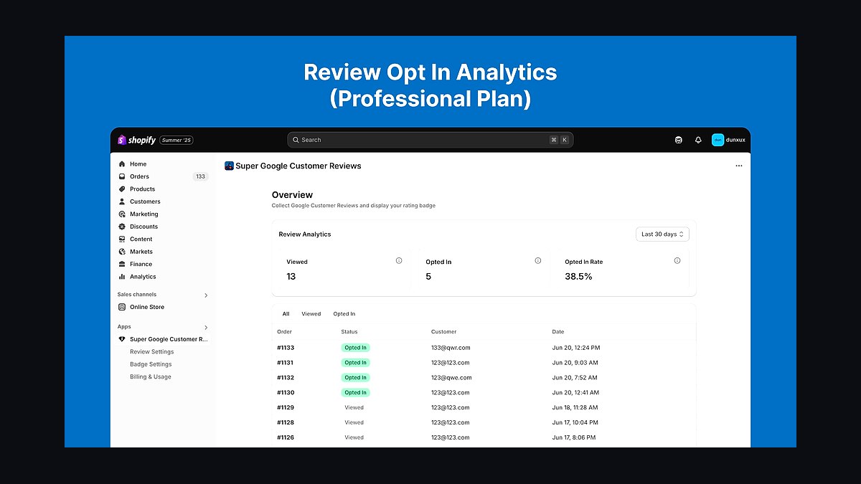Click the Summer '25 edition badge
This screenshot has height=484, width=861.
pyautogui.click(x=177, y=140)
